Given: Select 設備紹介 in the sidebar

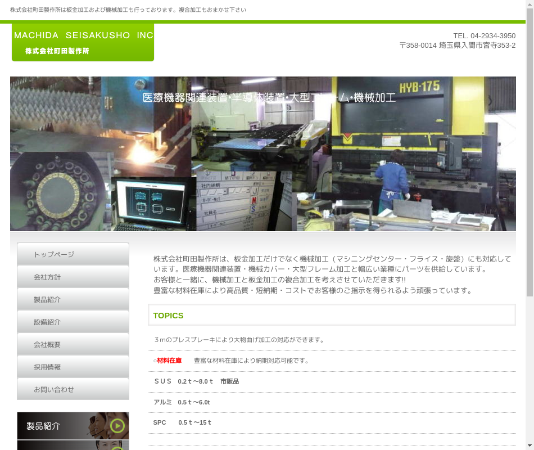Looking at the screenshot, I should (73, 322).
